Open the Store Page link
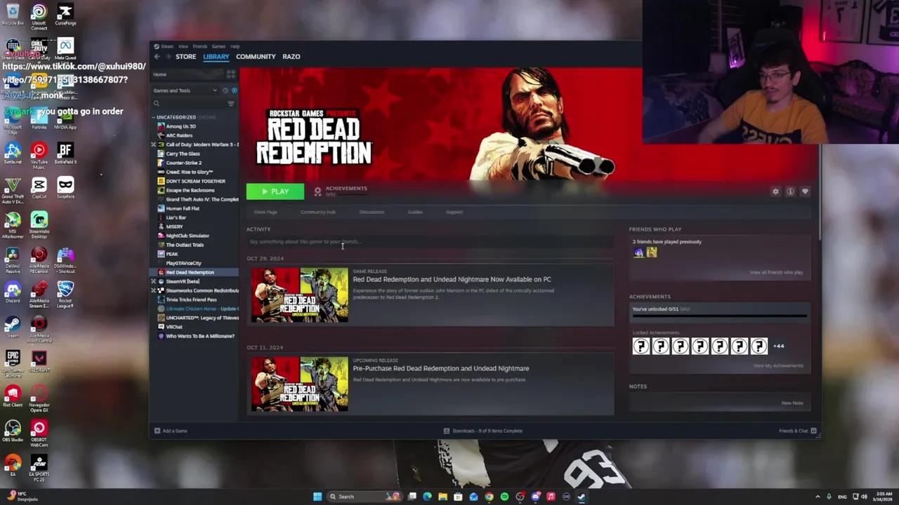Screen dimensions: 899x505 pyautogui.click(x=265, y=212)
